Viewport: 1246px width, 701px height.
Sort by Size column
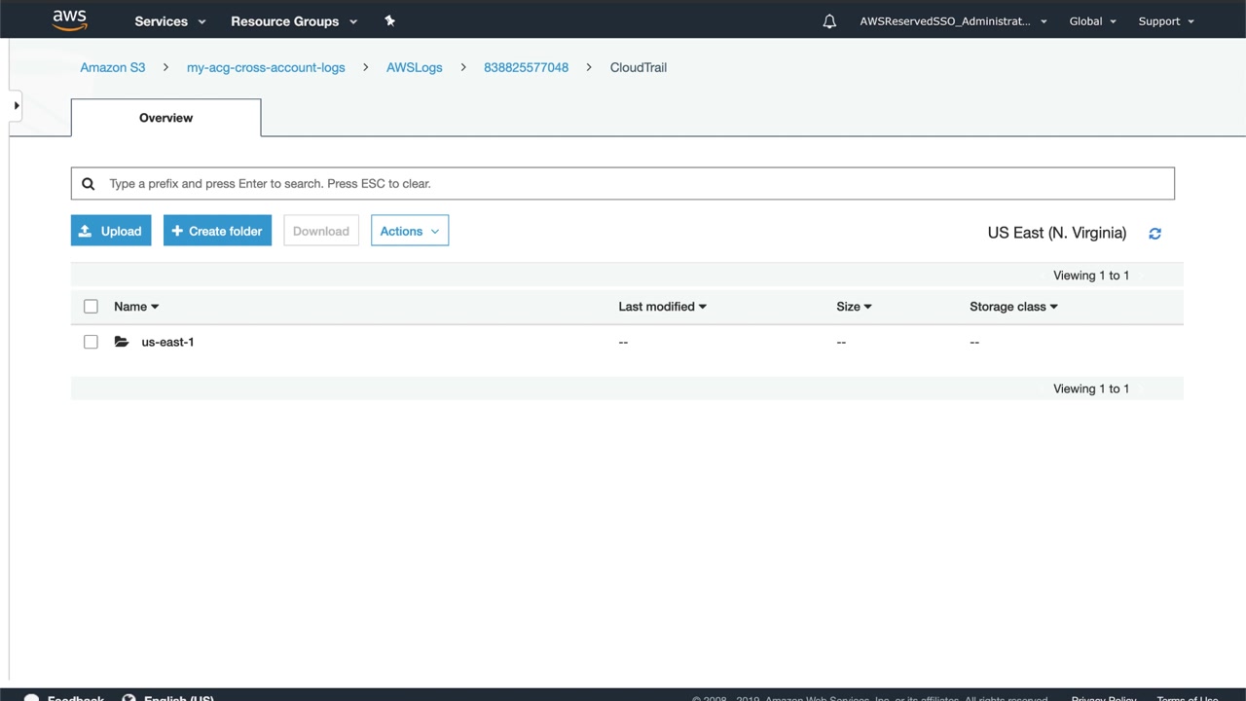click(854, 307)
